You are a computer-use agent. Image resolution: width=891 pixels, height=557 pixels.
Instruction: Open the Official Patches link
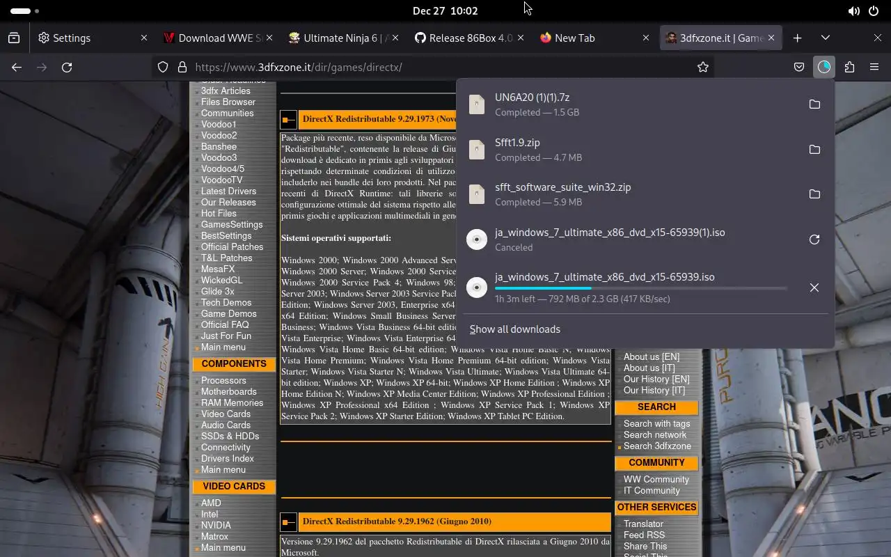232,247
